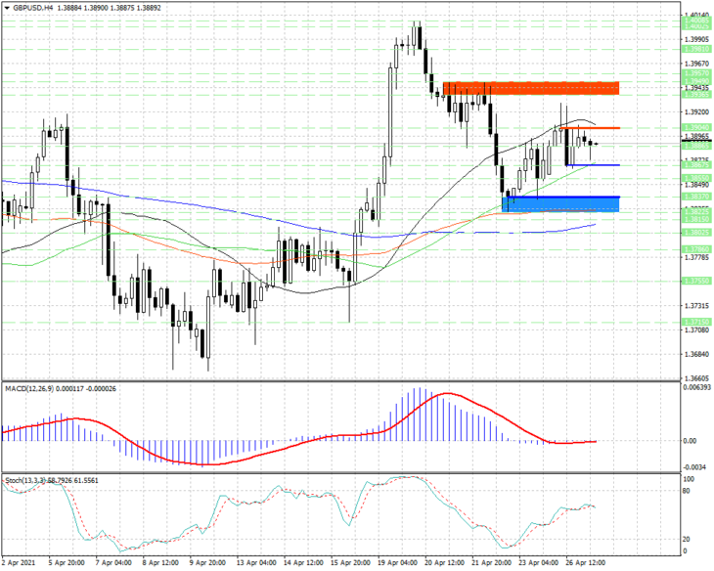
Task: Click the 1.37785 price scale value
Action: tap(696, 257)
